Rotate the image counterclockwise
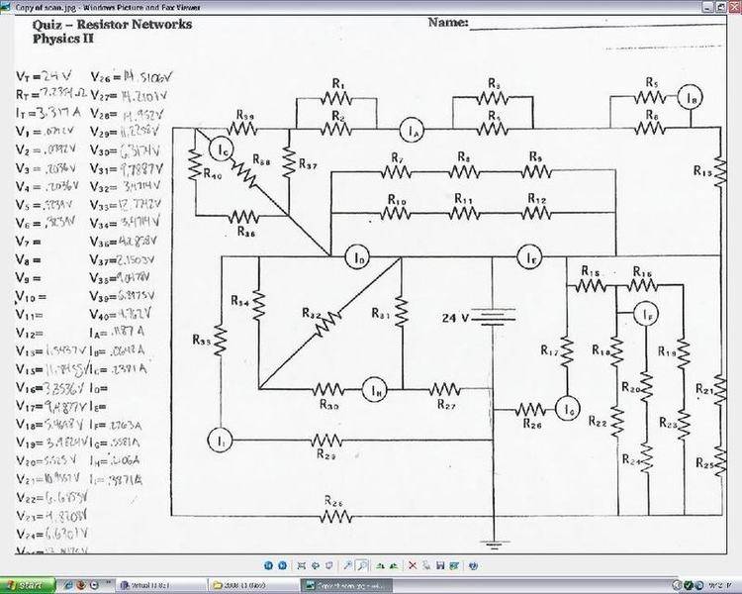The width and height of the screenshot is (742, 594). click(394, 565)
